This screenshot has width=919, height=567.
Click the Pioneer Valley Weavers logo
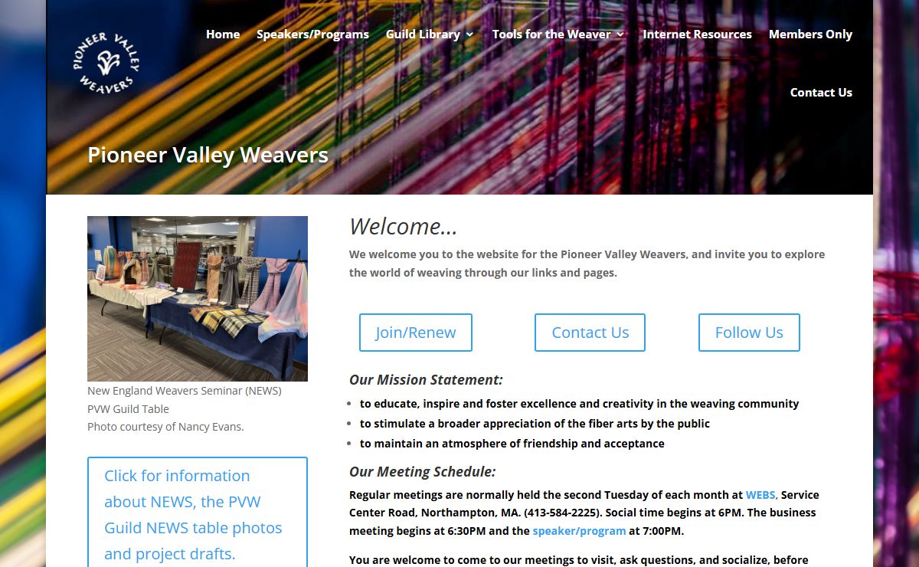[x=106, y=64]
